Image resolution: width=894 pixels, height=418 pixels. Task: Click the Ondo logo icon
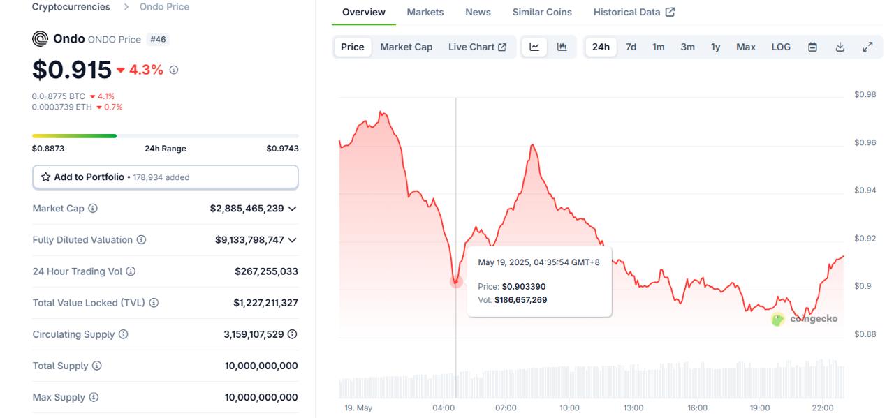[41, 39]
